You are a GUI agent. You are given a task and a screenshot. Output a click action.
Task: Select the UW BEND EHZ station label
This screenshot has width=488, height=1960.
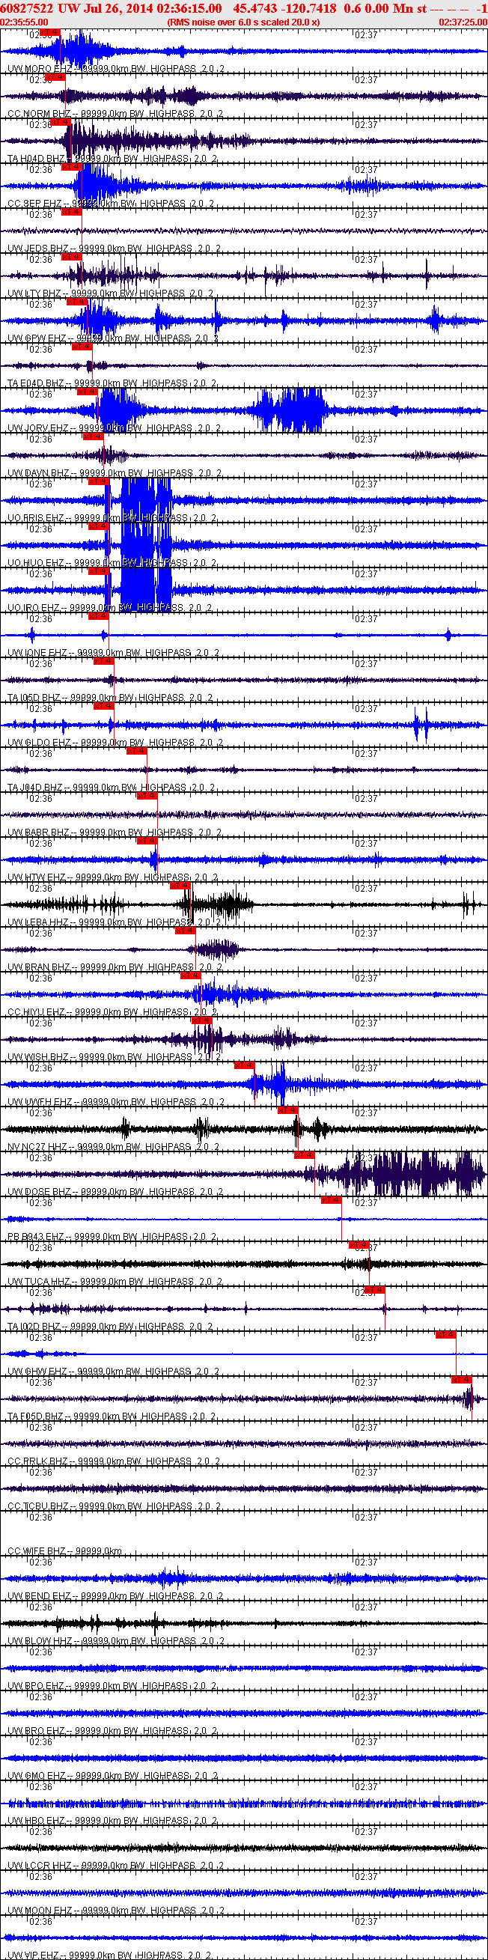click(115, 1595)
